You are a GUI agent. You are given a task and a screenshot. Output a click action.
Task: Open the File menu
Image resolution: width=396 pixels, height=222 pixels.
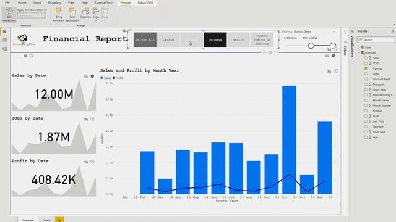click(x=7, y=2)
